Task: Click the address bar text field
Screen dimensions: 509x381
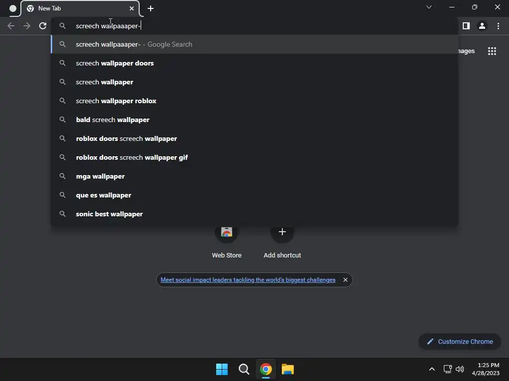Action: [254, 26]
